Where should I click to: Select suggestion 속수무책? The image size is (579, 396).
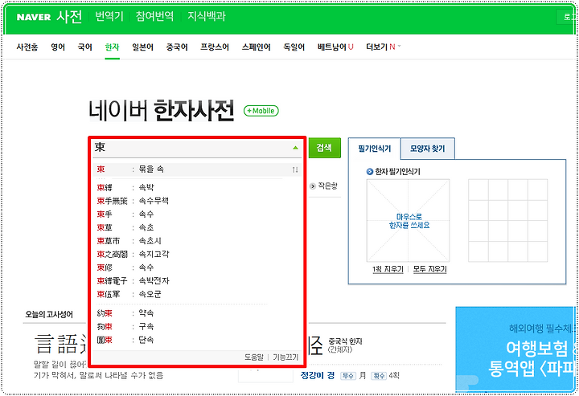point(197,201)
